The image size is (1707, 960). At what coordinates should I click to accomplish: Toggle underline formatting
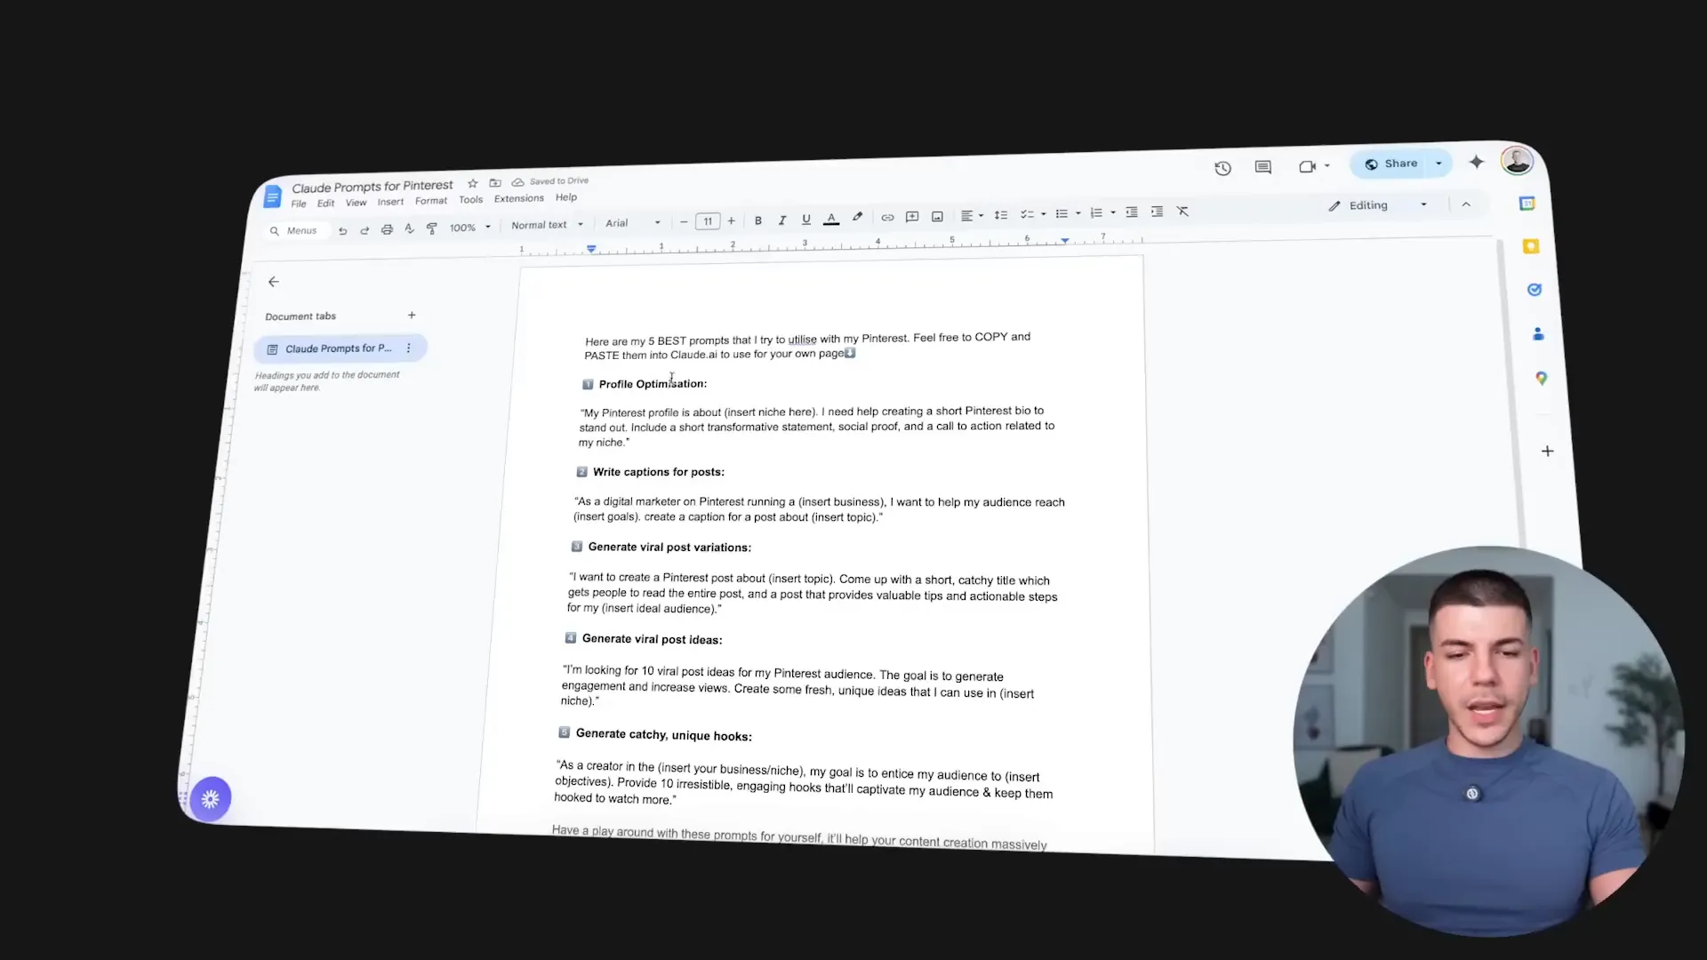[x=806, y=219]
